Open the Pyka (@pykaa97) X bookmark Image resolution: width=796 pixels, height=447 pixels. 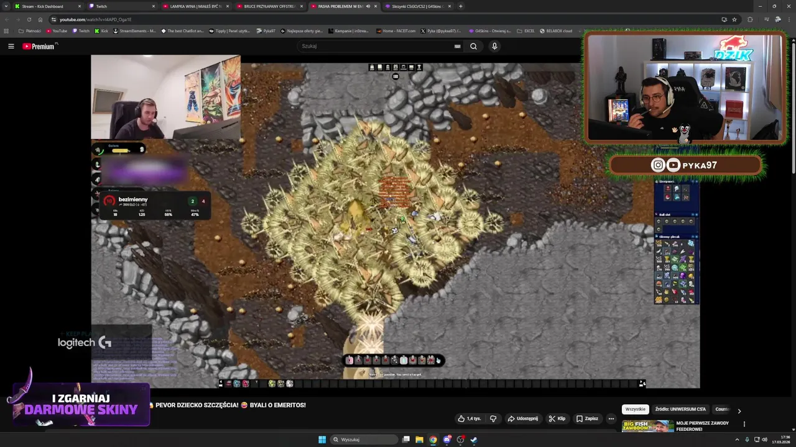click(x=441, y=31)
